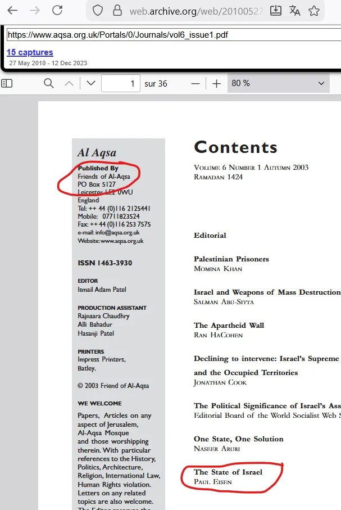Viewport: 341px width, 510px height.
Task: Click the e-mail info@aqsa.org.uk text
Action: coord(108,233)
